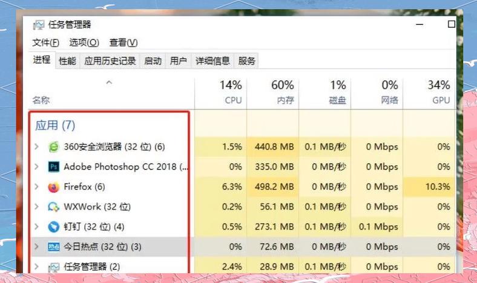Click the 钉钉 app icon
This screenshot has height=283, width=477.
pyautogui.click(x=53, y=227)
